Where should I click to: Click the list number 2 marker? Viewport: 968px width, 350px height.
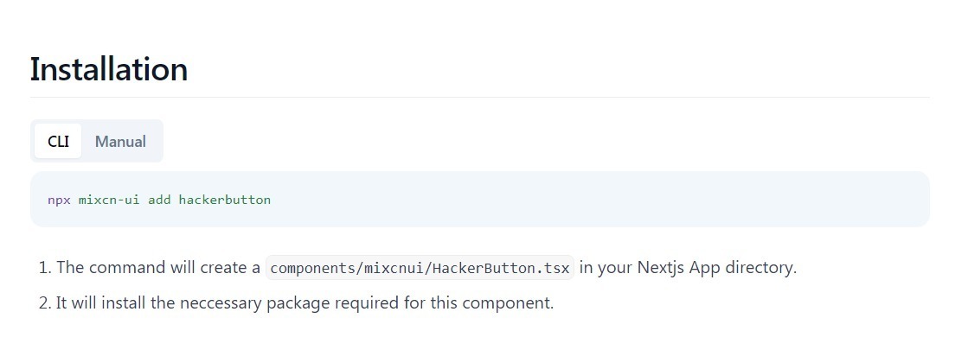pos(44,303)
